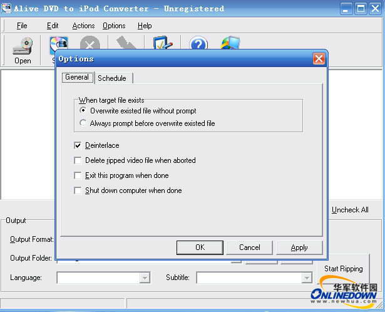This screenshot has height=312, width=385.
Task: Click the colorful cube toolbar icon
Action: [230, 43]
